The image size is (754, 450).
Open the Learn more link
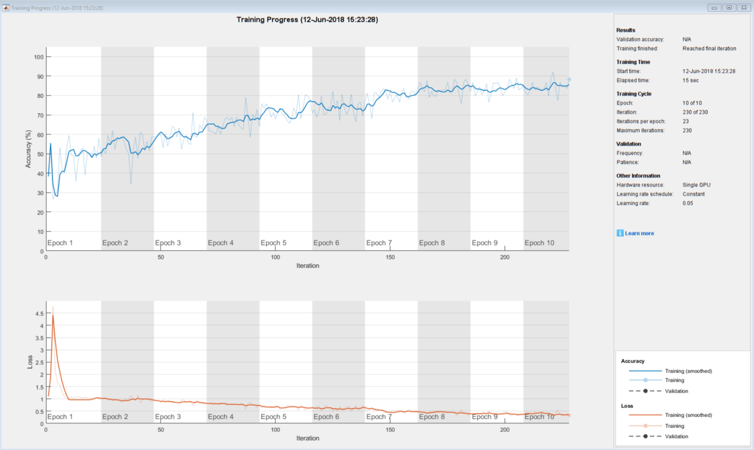639,233
